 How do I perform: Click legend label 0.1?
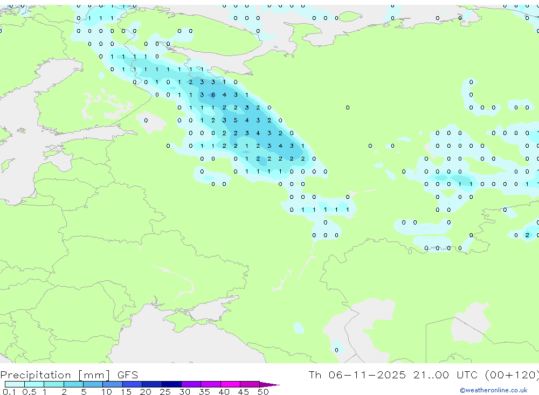(x=9, y=392)
